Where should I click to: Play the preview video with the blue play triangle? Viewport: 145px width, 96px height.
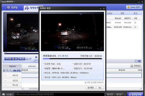coord(36,57)
